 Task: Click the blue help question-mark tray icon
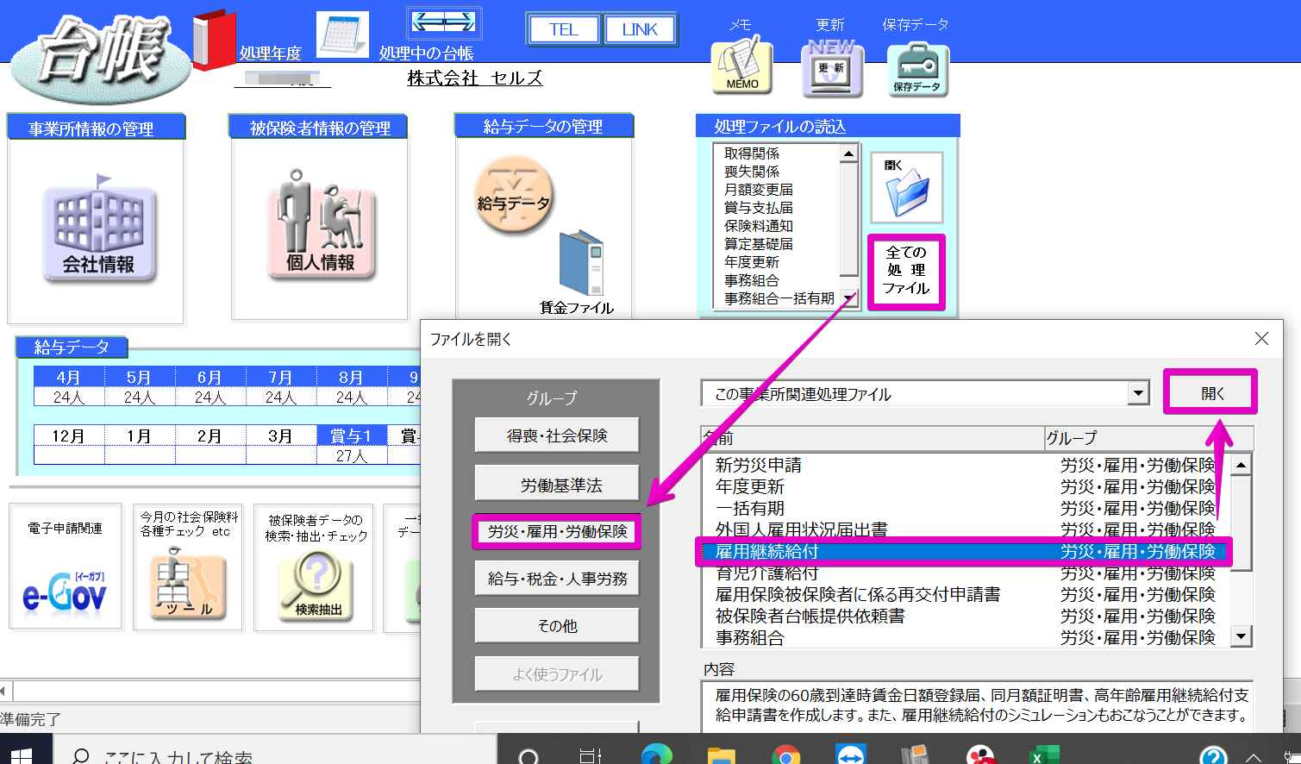tap(1213, 755)
